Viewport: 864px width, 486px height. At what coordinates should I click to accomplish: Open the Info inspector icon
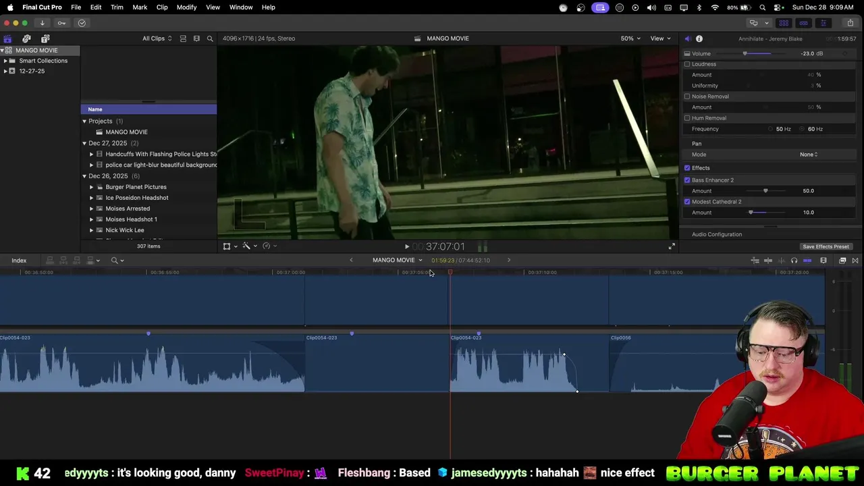point(699,38)
